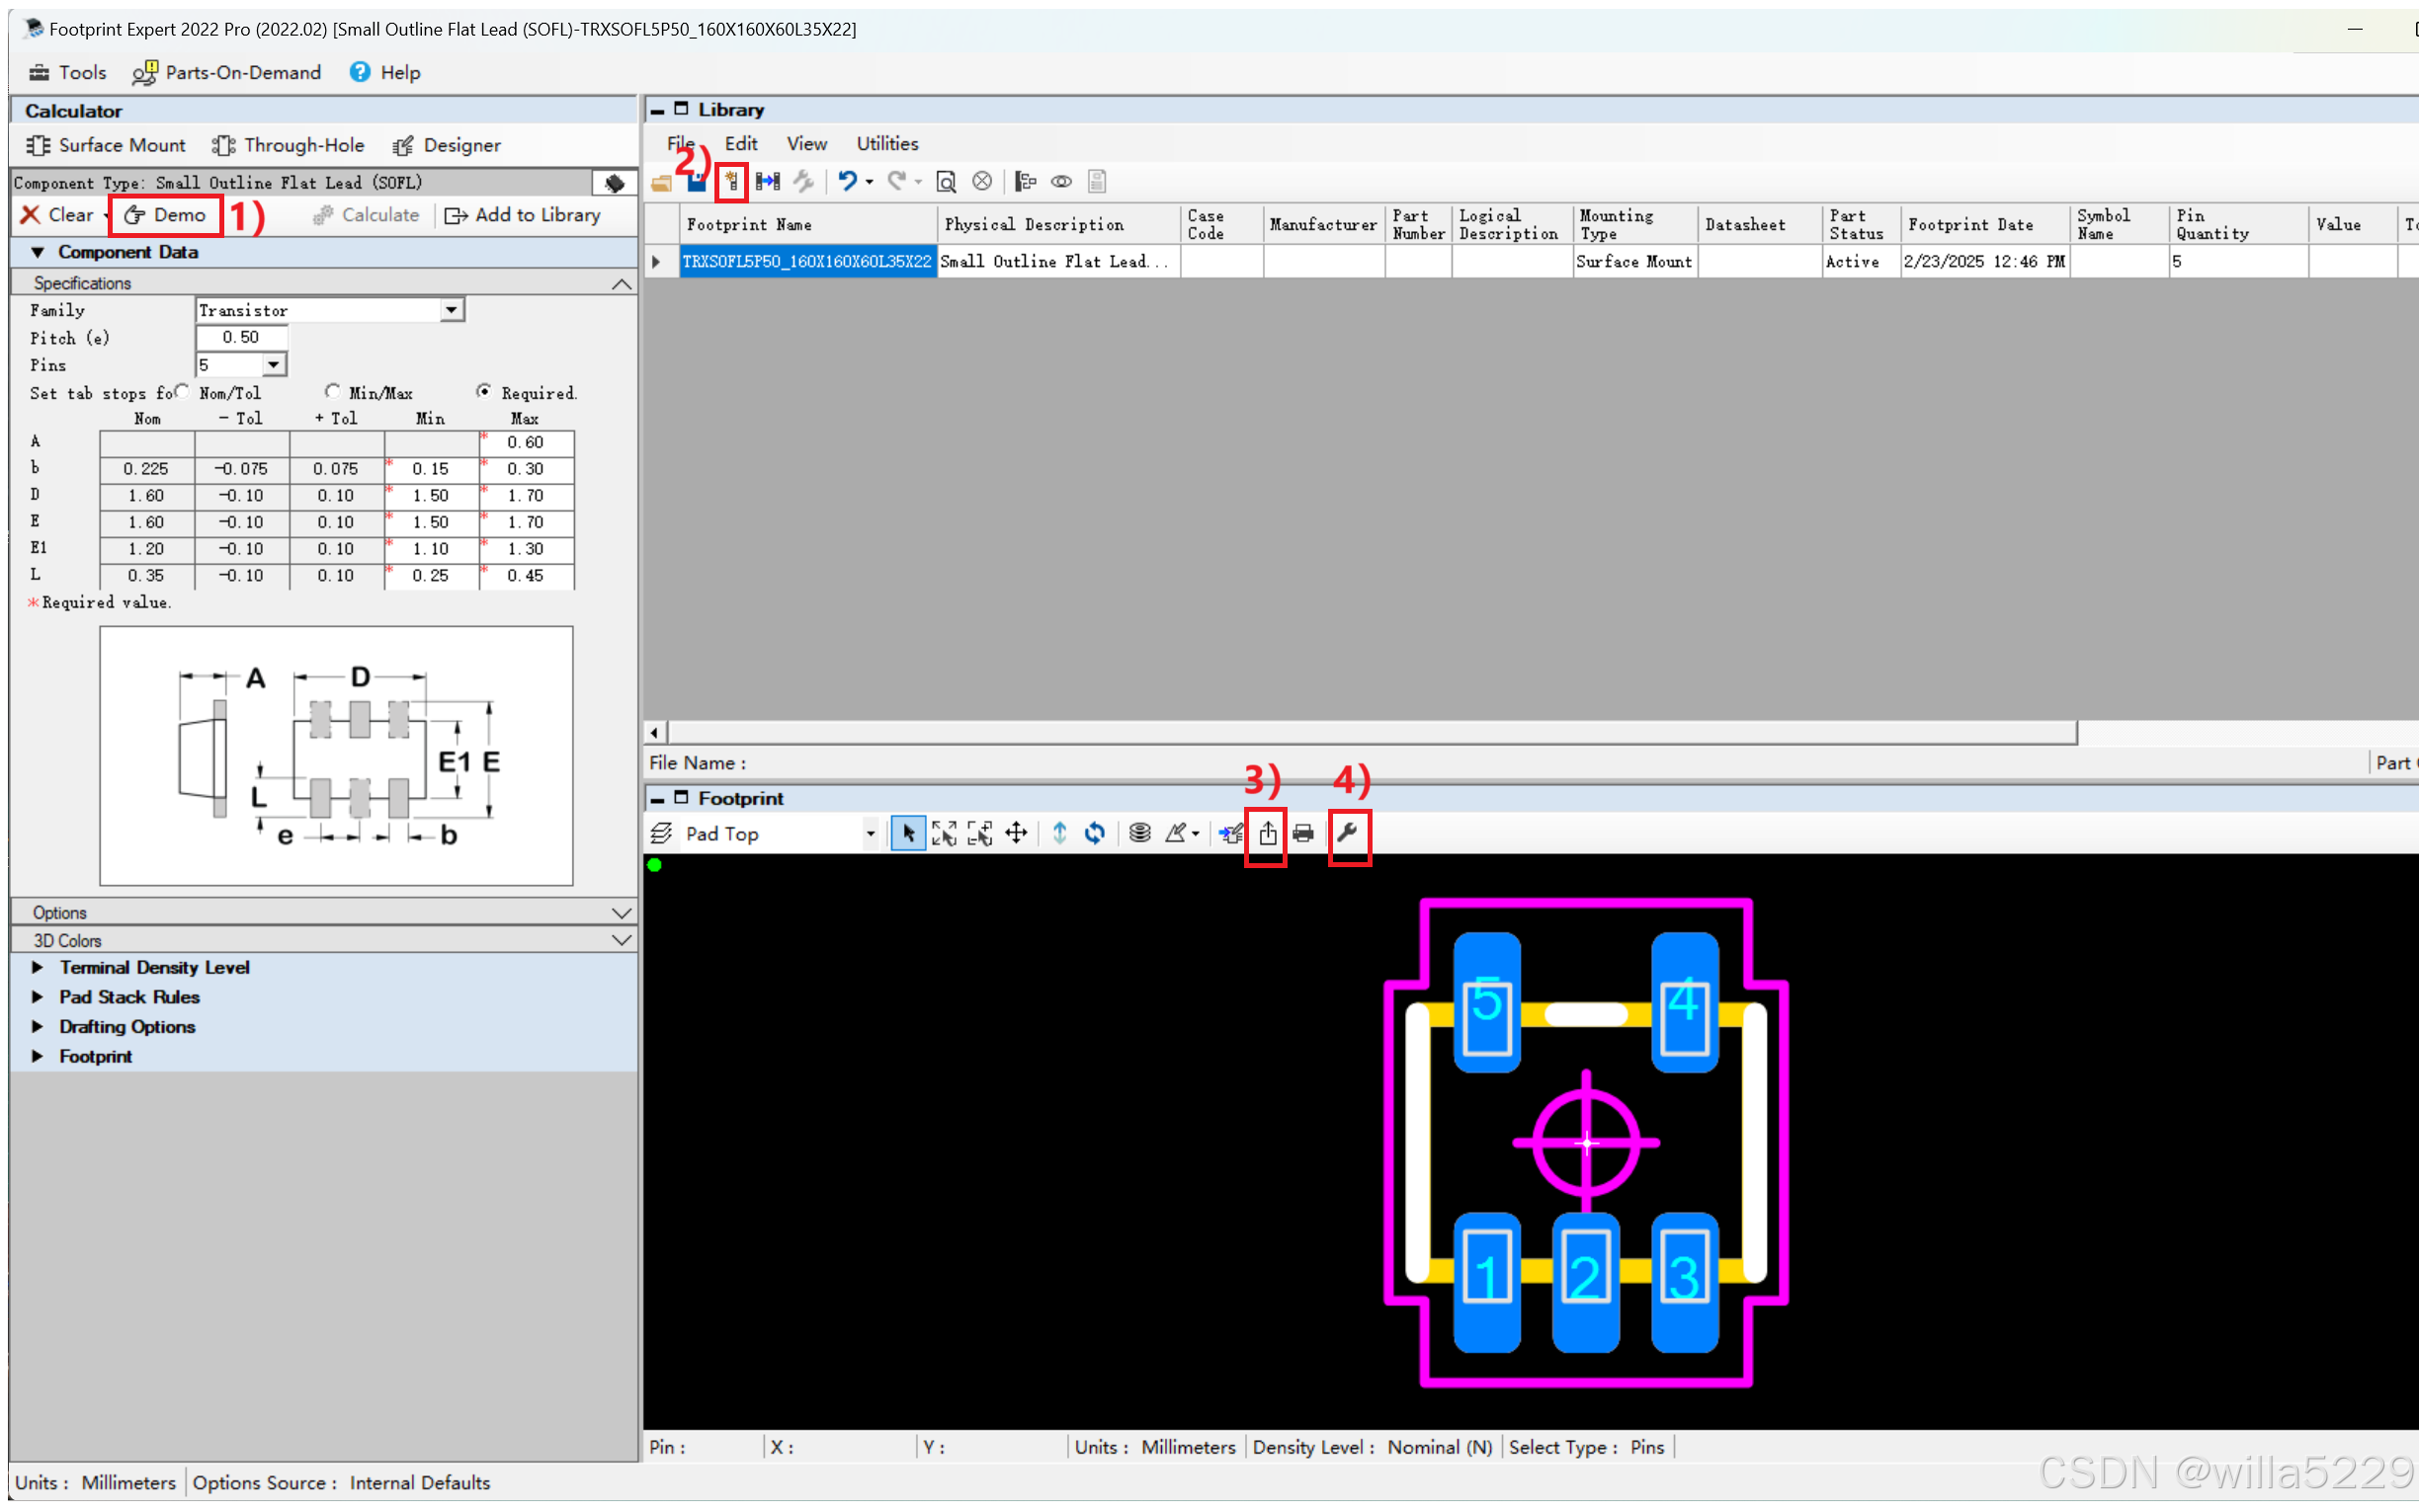Click the open folder icon in Library toolbar
The image size is (2419, 1512).
click(x=661, y=182)
